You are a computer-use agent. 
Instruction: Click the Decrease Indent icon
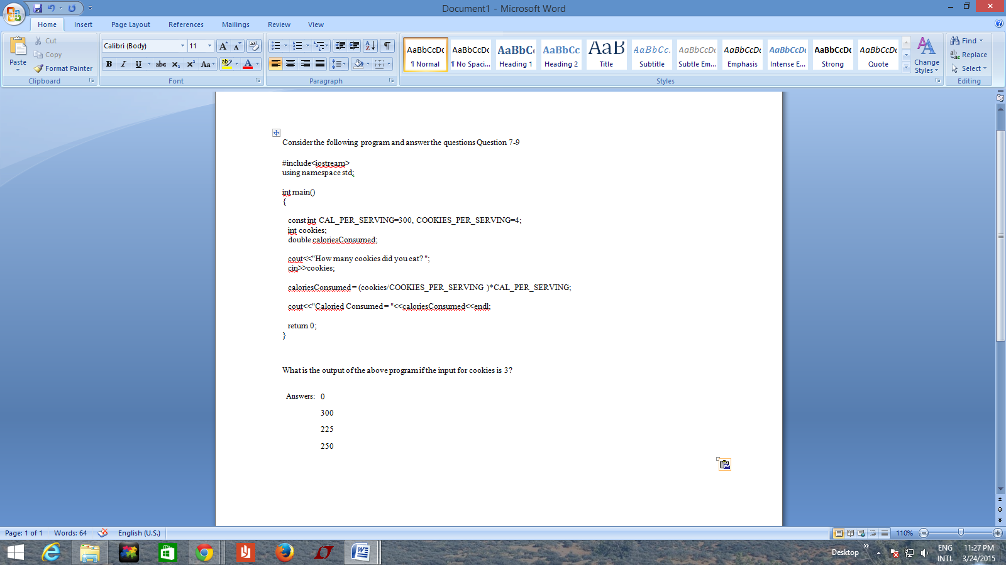point(340,46)
